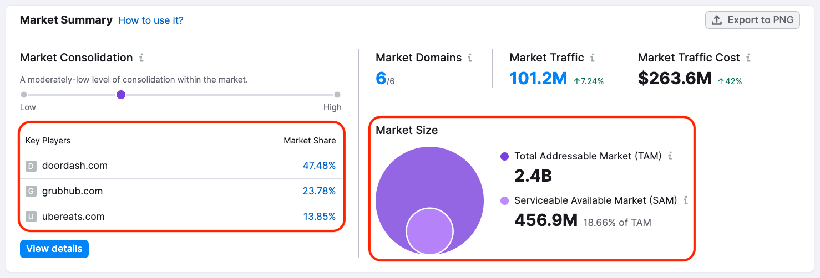
Task: Click info icon next to Market Traffic Cost
Action: (x=748, y=58)
